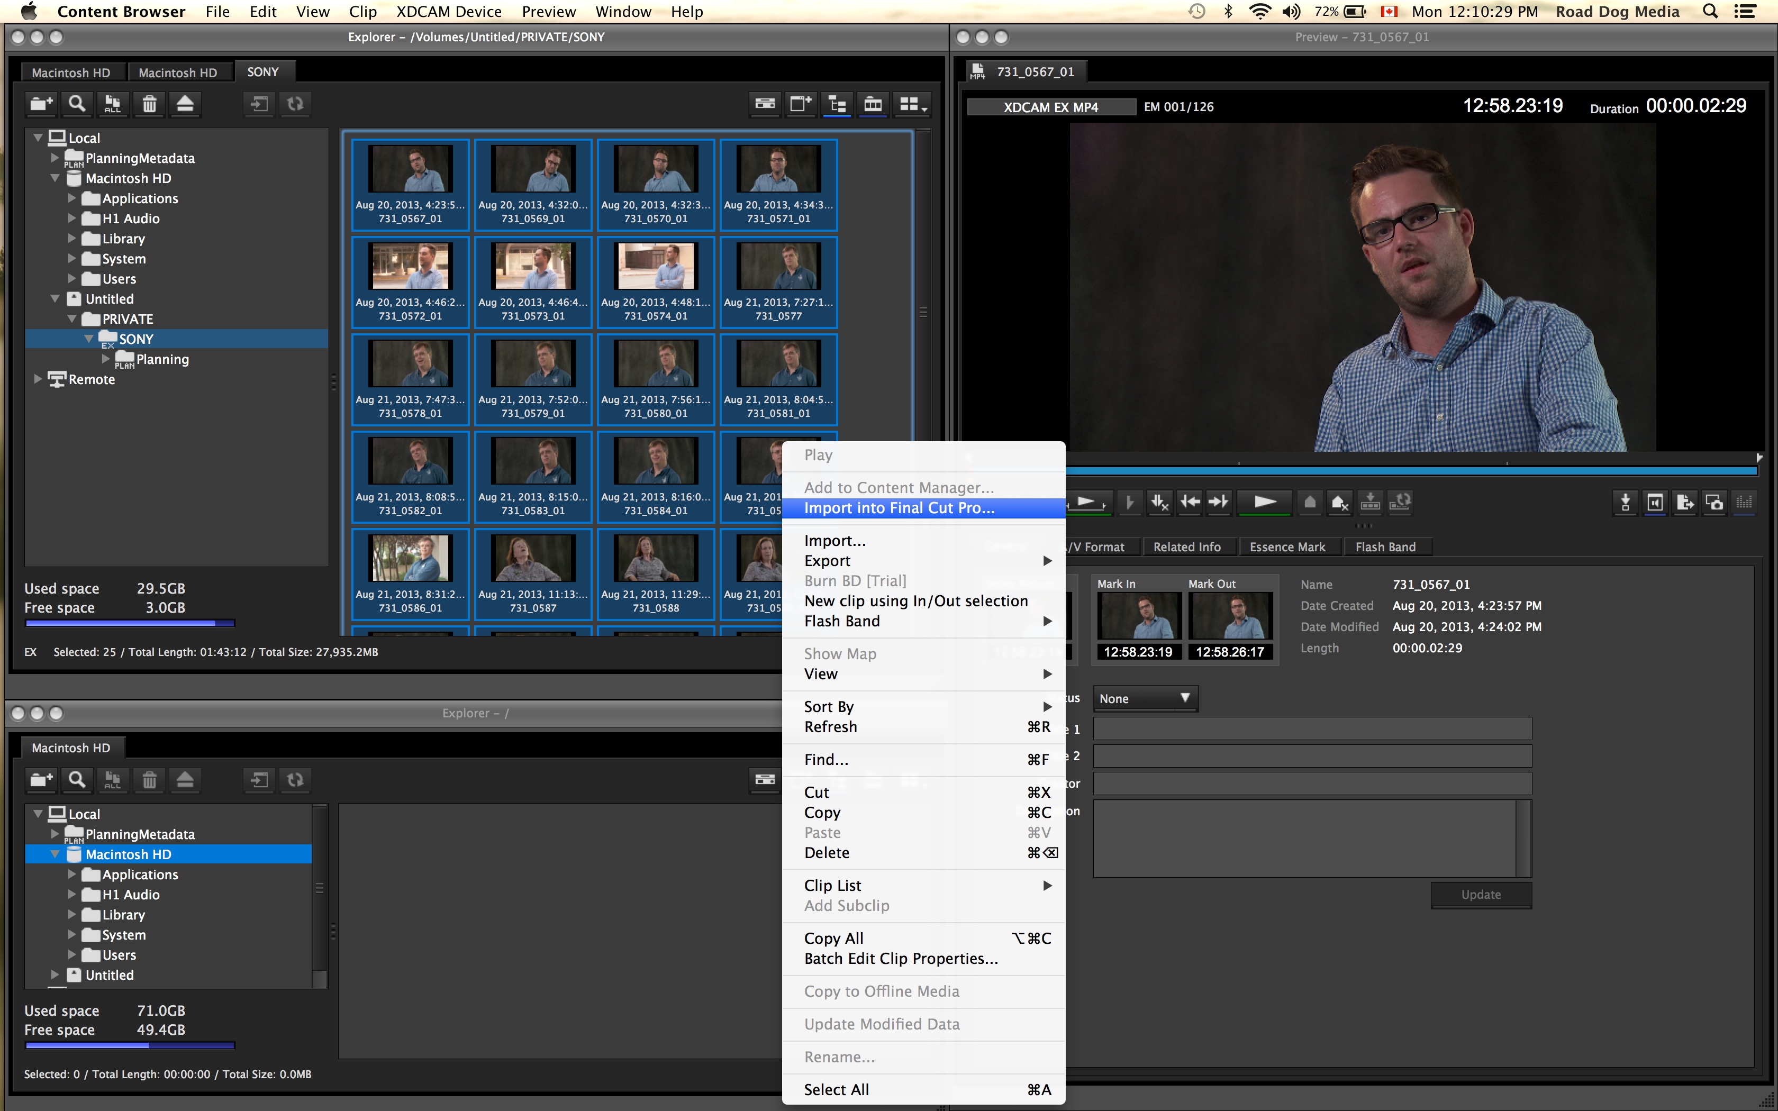Click refresh arrows icon in SONY explorer toolbar
The image size is (1778, 1111).
coord(295,104)
